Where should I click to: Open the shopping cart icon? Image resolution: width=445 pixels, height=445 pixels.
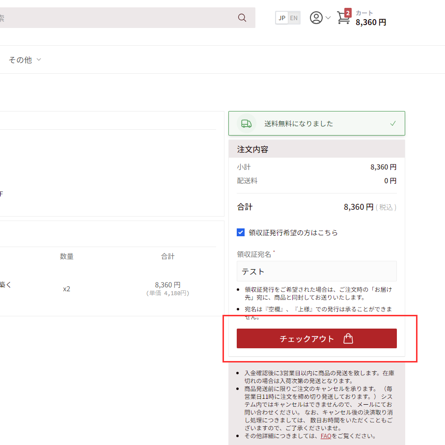(x=343, y=18)
